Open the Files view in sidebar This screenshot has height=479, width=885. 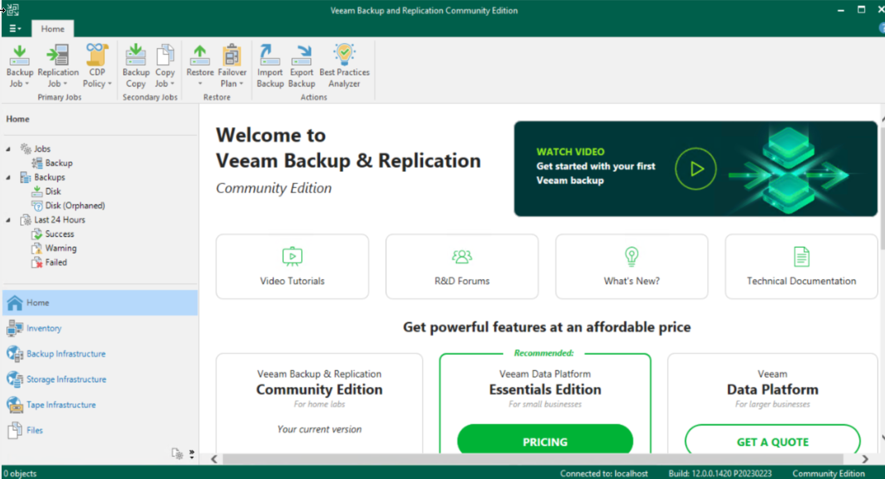(x=100, y=431)
